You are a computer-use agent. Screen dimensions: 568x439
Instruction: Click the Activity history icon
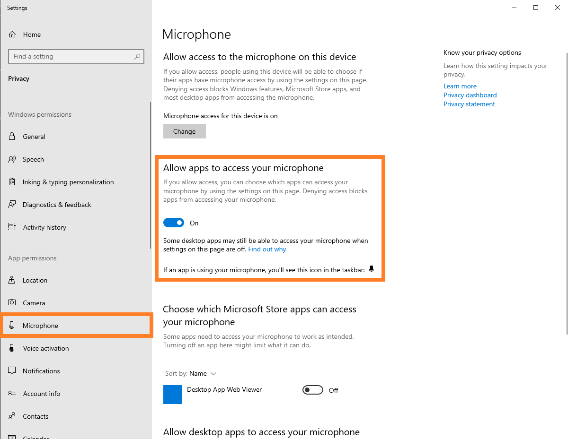(x=12, y=227)
